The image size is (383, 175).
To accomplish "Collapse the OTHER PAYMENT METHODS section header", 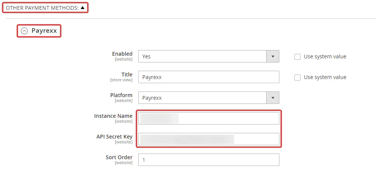I will coord(42,8).
